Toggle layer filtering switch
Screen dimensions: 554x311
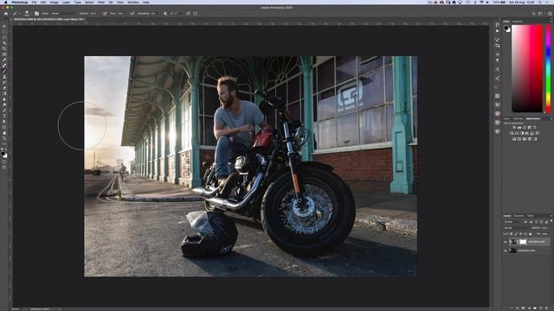pos(551,221)
